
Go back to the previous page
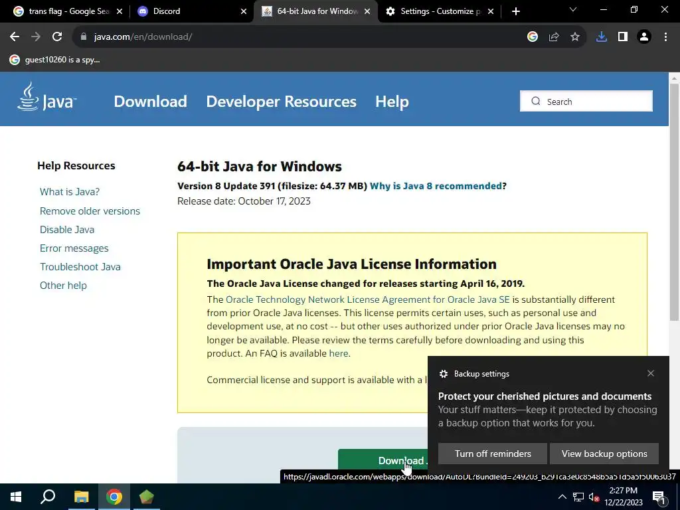point(15,37)
